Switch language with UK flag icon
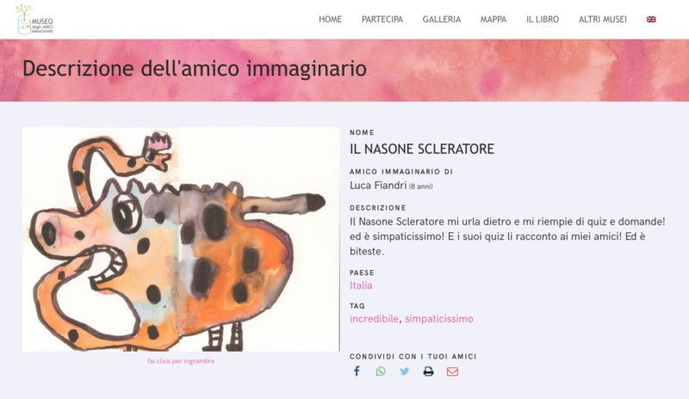 click(651, 19)
